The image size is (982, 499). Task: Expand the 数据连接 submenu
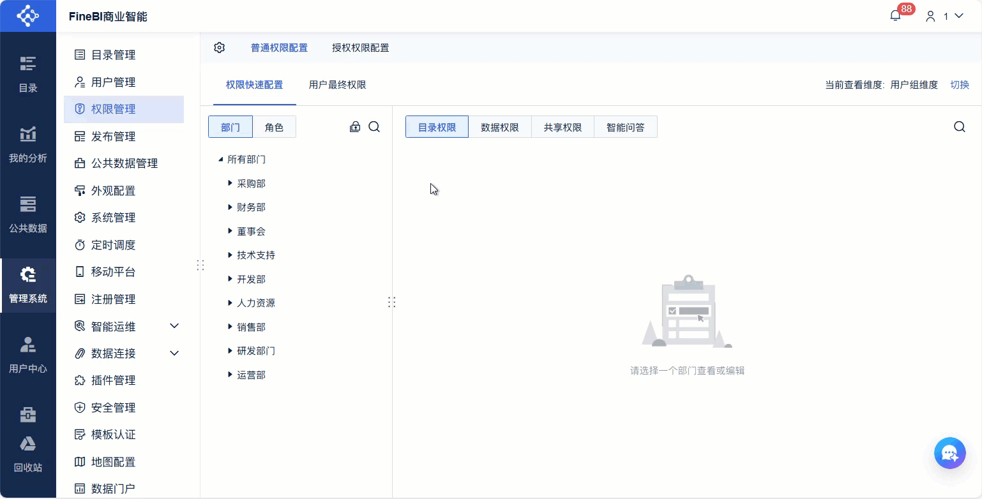tap(174, 354)
